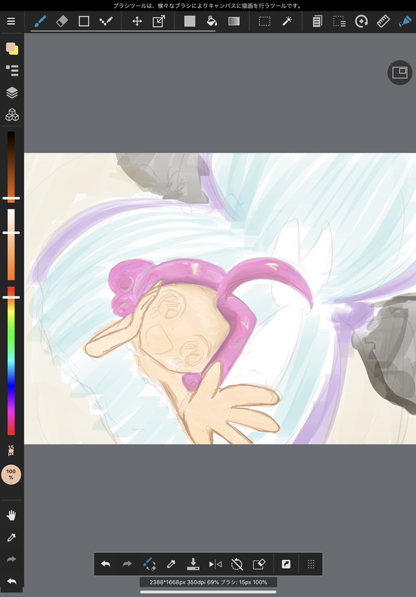The height and width of the screenshot is (597, 416).
Task: Select the Move tool
Action: (137, 21)
